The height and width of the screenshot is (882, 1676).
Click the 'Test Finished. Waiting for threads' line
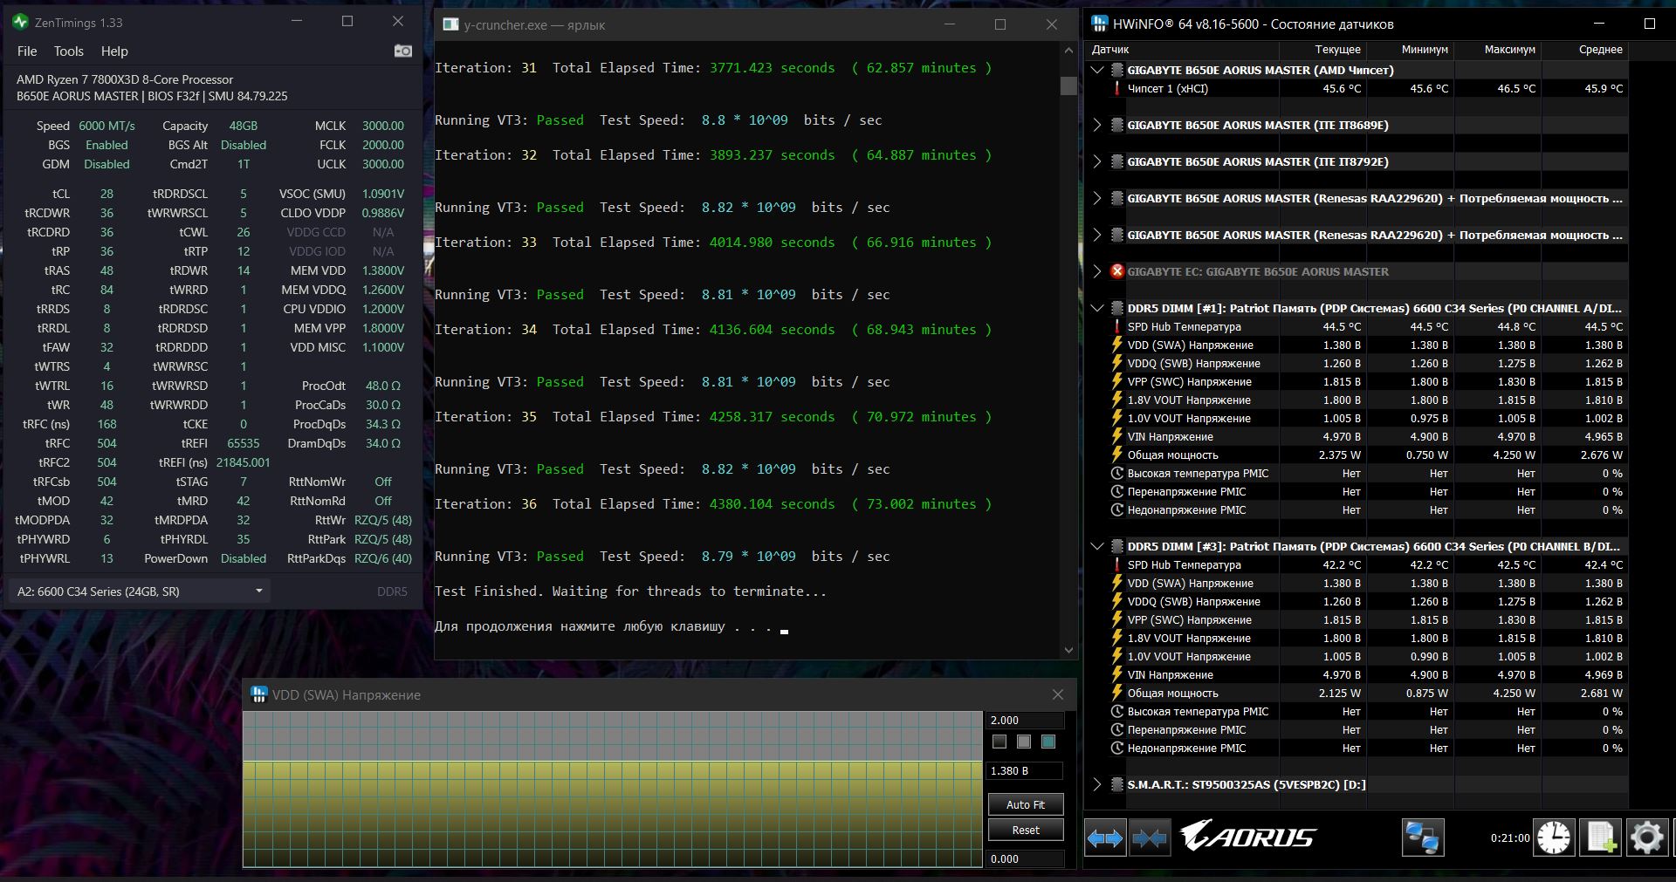(x=630, y=591)
